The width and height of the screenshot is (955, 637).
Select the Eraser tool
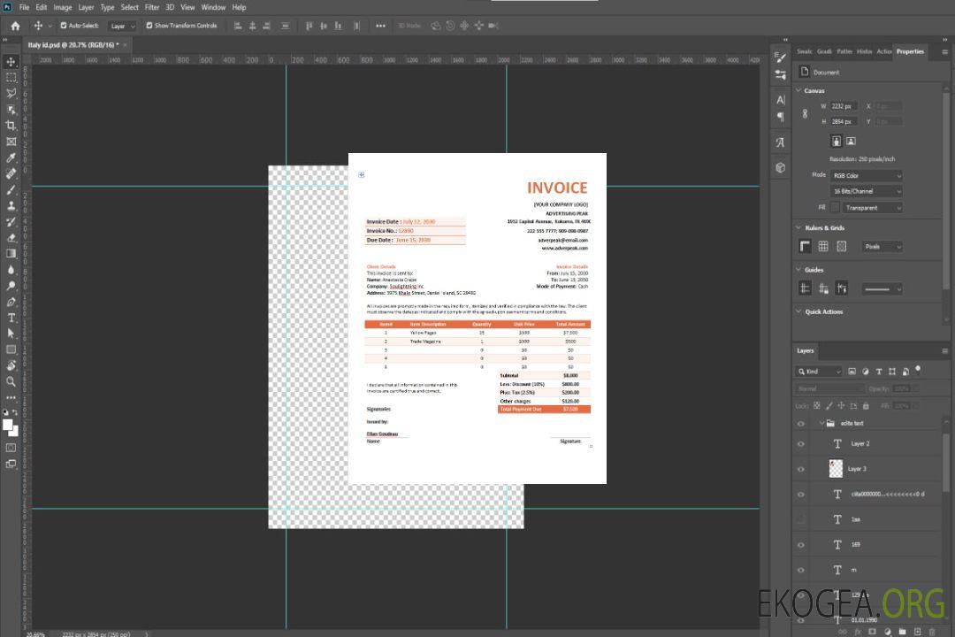coord(11,237)
